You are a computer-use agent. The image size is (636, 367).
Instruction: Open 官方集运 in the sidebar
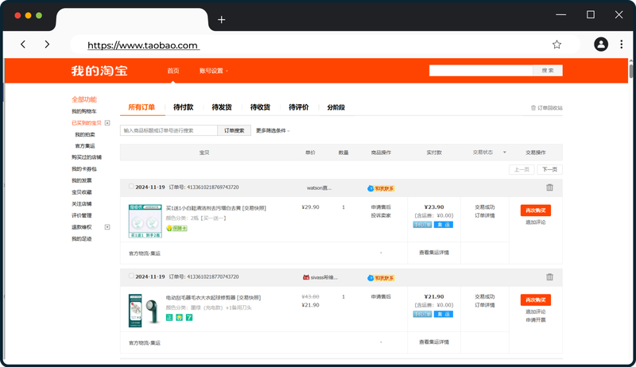(x=85, y=146)
